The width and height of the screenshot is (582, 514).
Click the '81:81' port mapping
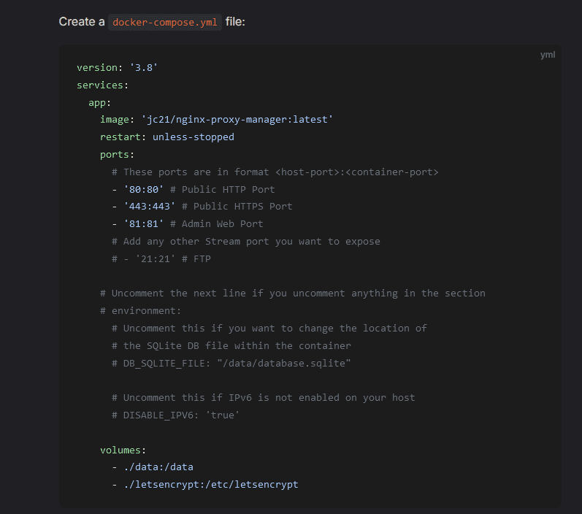tap(144, 223)
